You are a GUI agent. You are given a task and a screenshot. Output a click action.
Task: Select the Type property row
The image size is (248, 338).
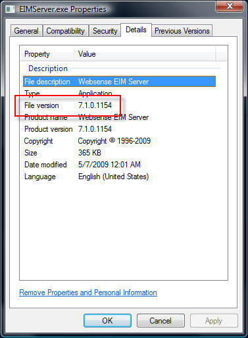click(x=119, y=94)
